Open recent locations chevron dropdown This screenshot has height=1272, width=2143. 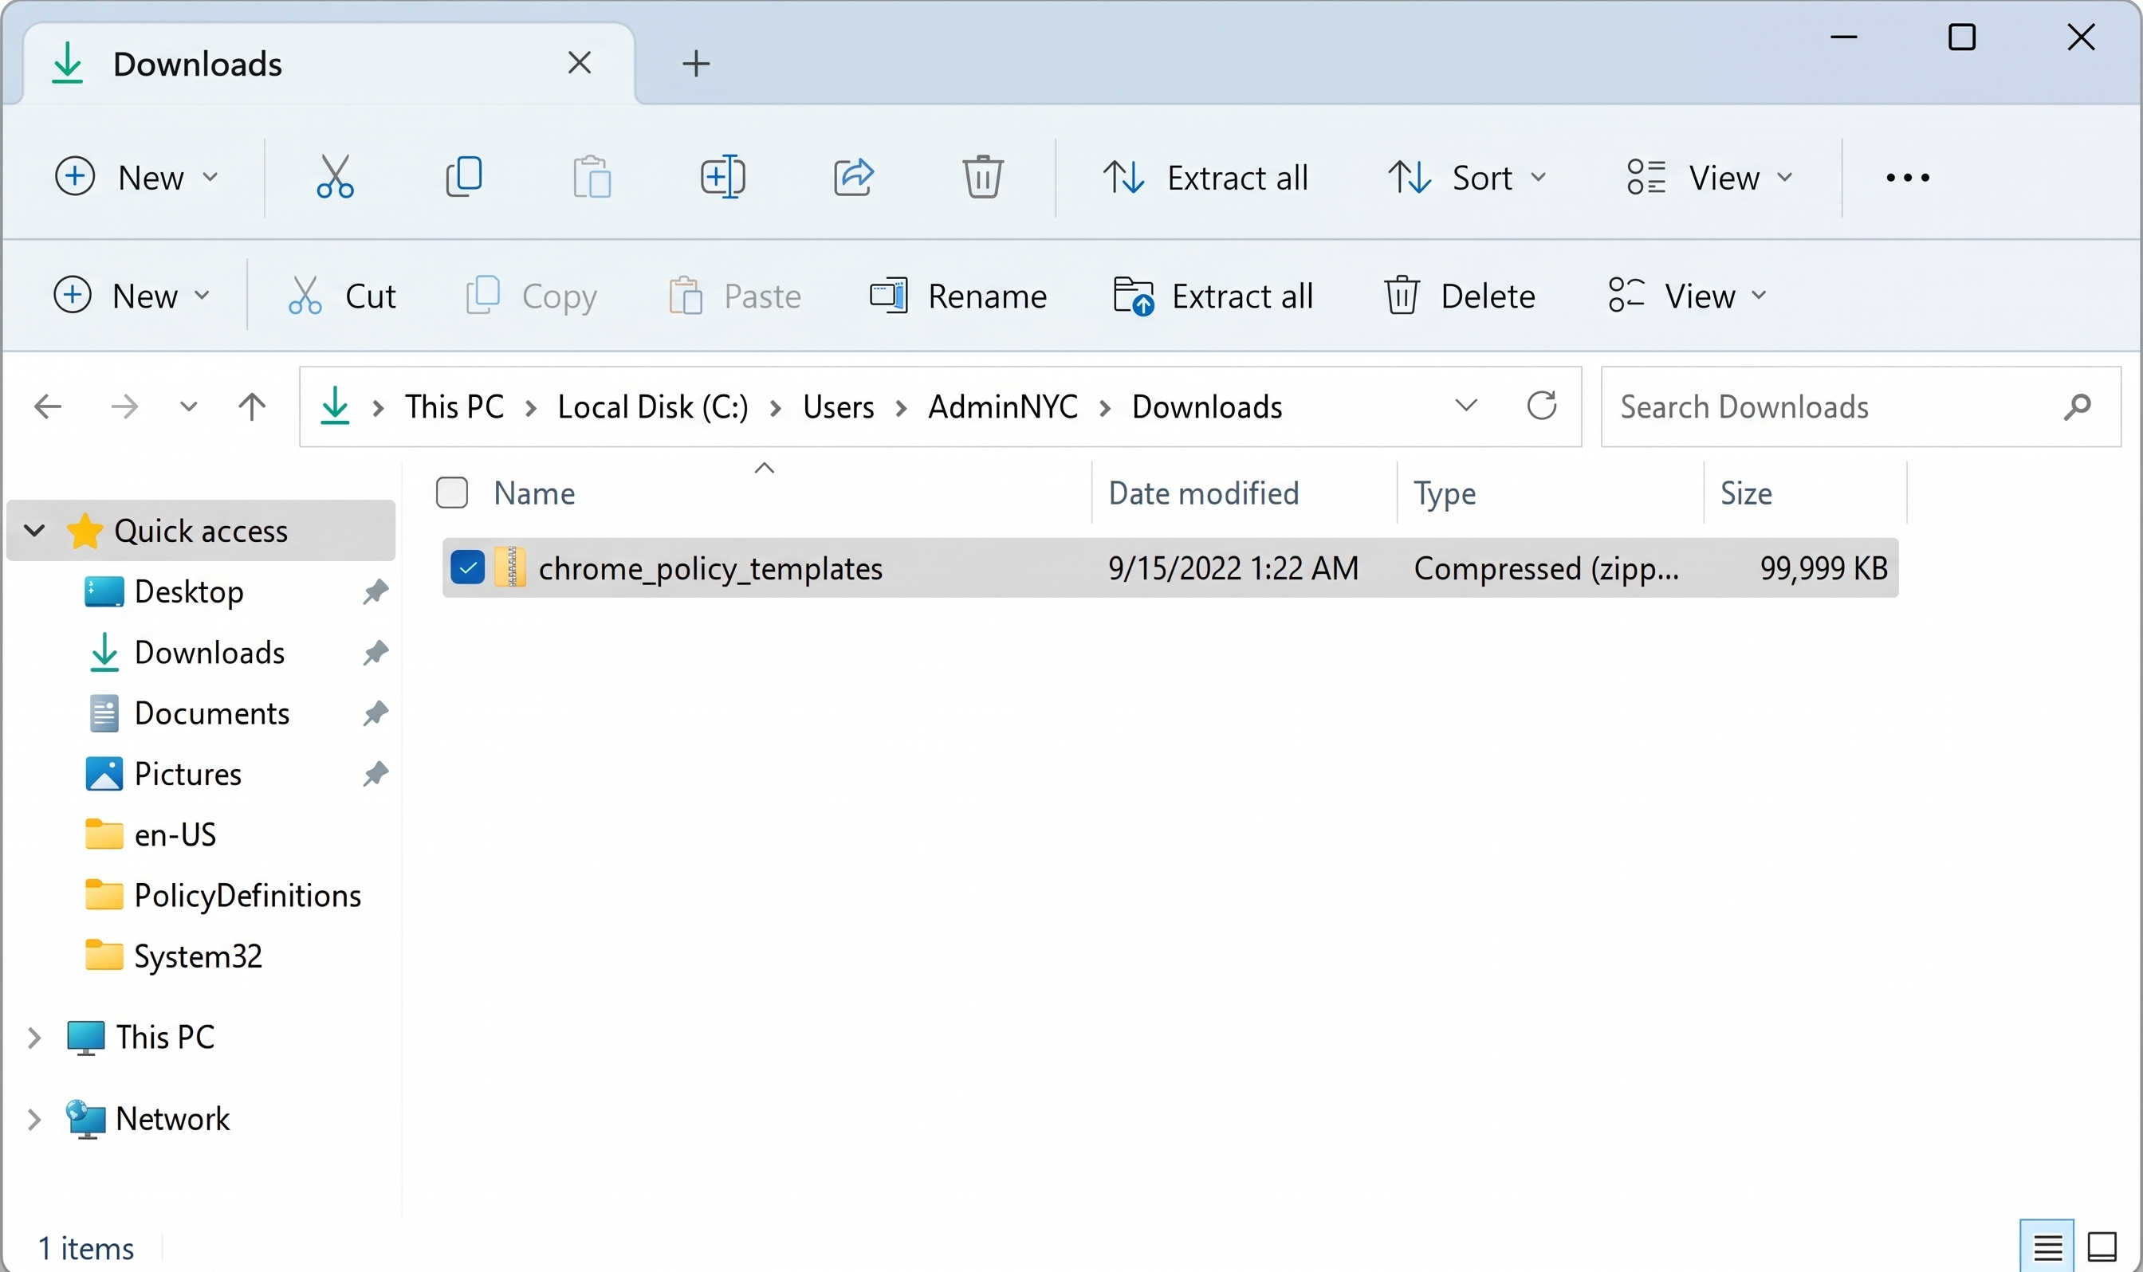pos(189,406)
